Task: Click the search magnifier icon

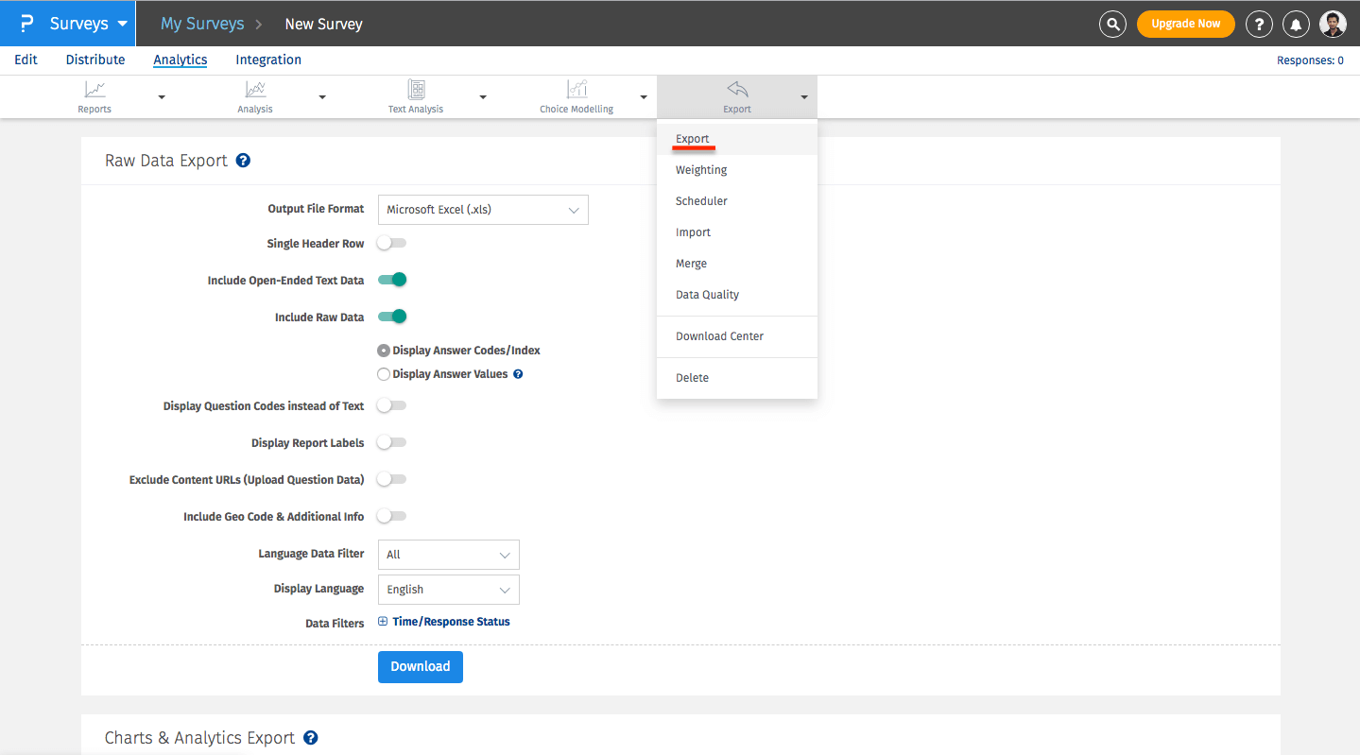Action: click(x=1113, y=24)
